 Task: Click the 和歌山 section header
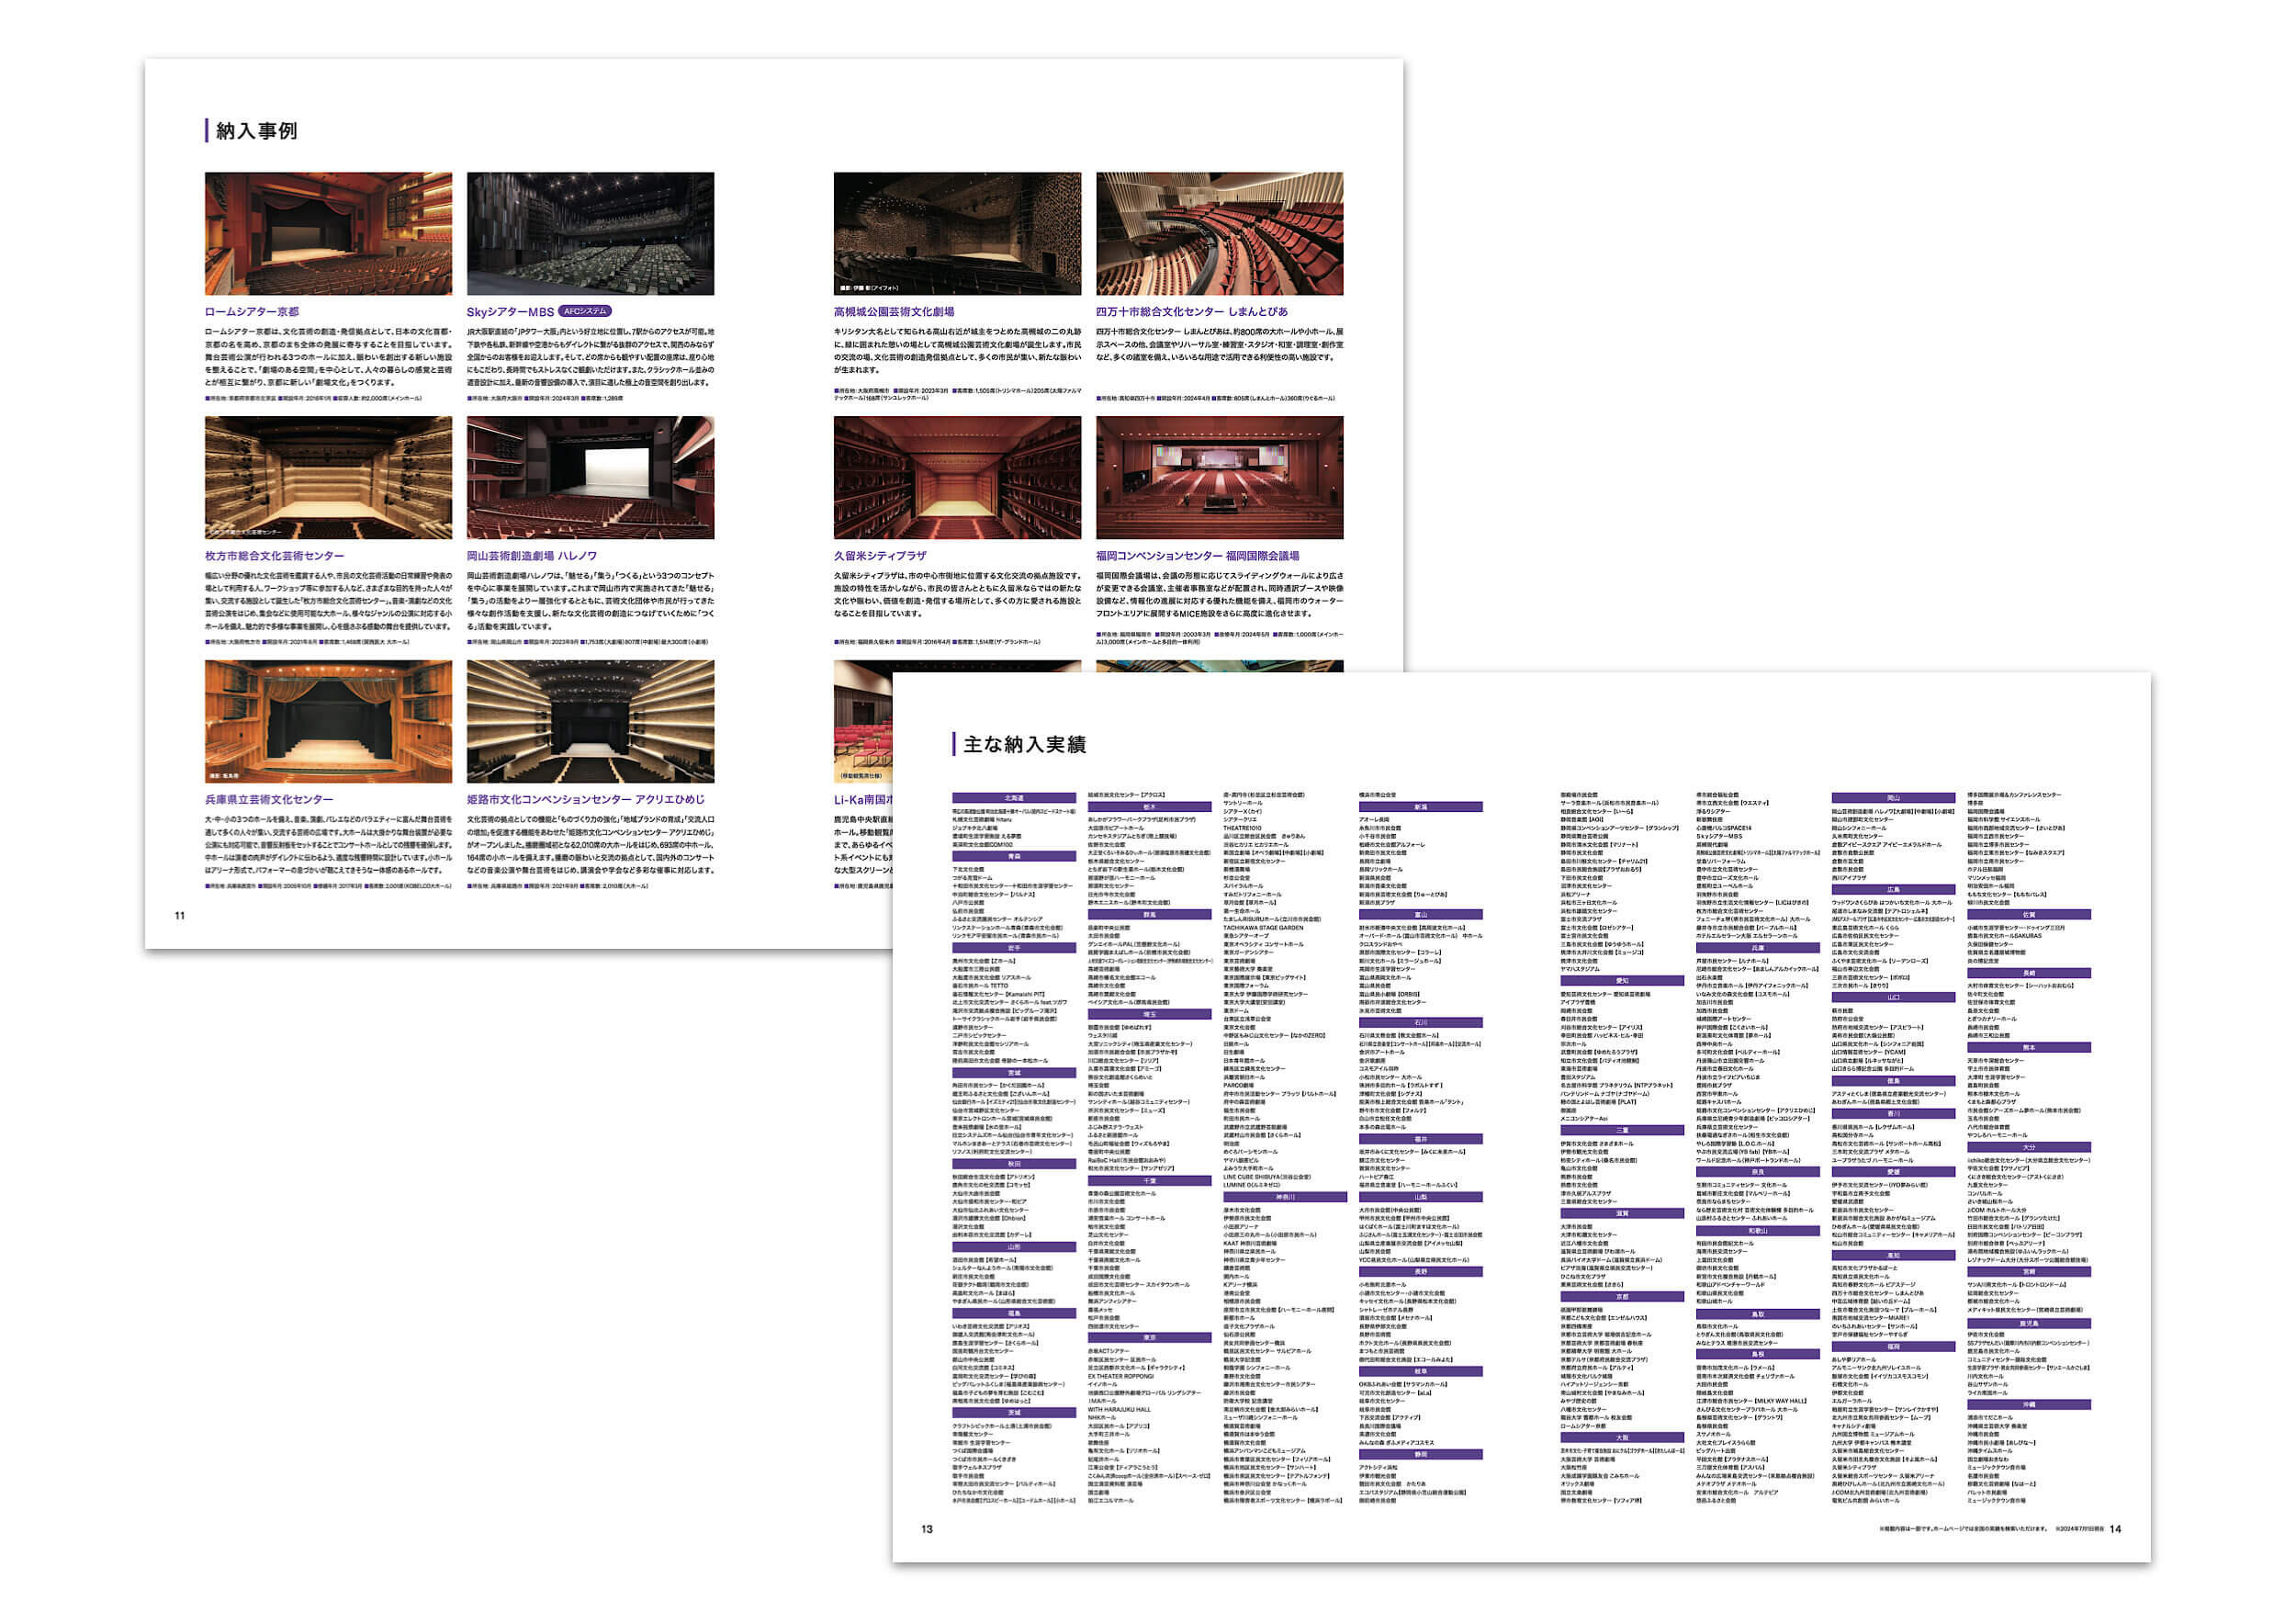click(x=1758, y=1231)
